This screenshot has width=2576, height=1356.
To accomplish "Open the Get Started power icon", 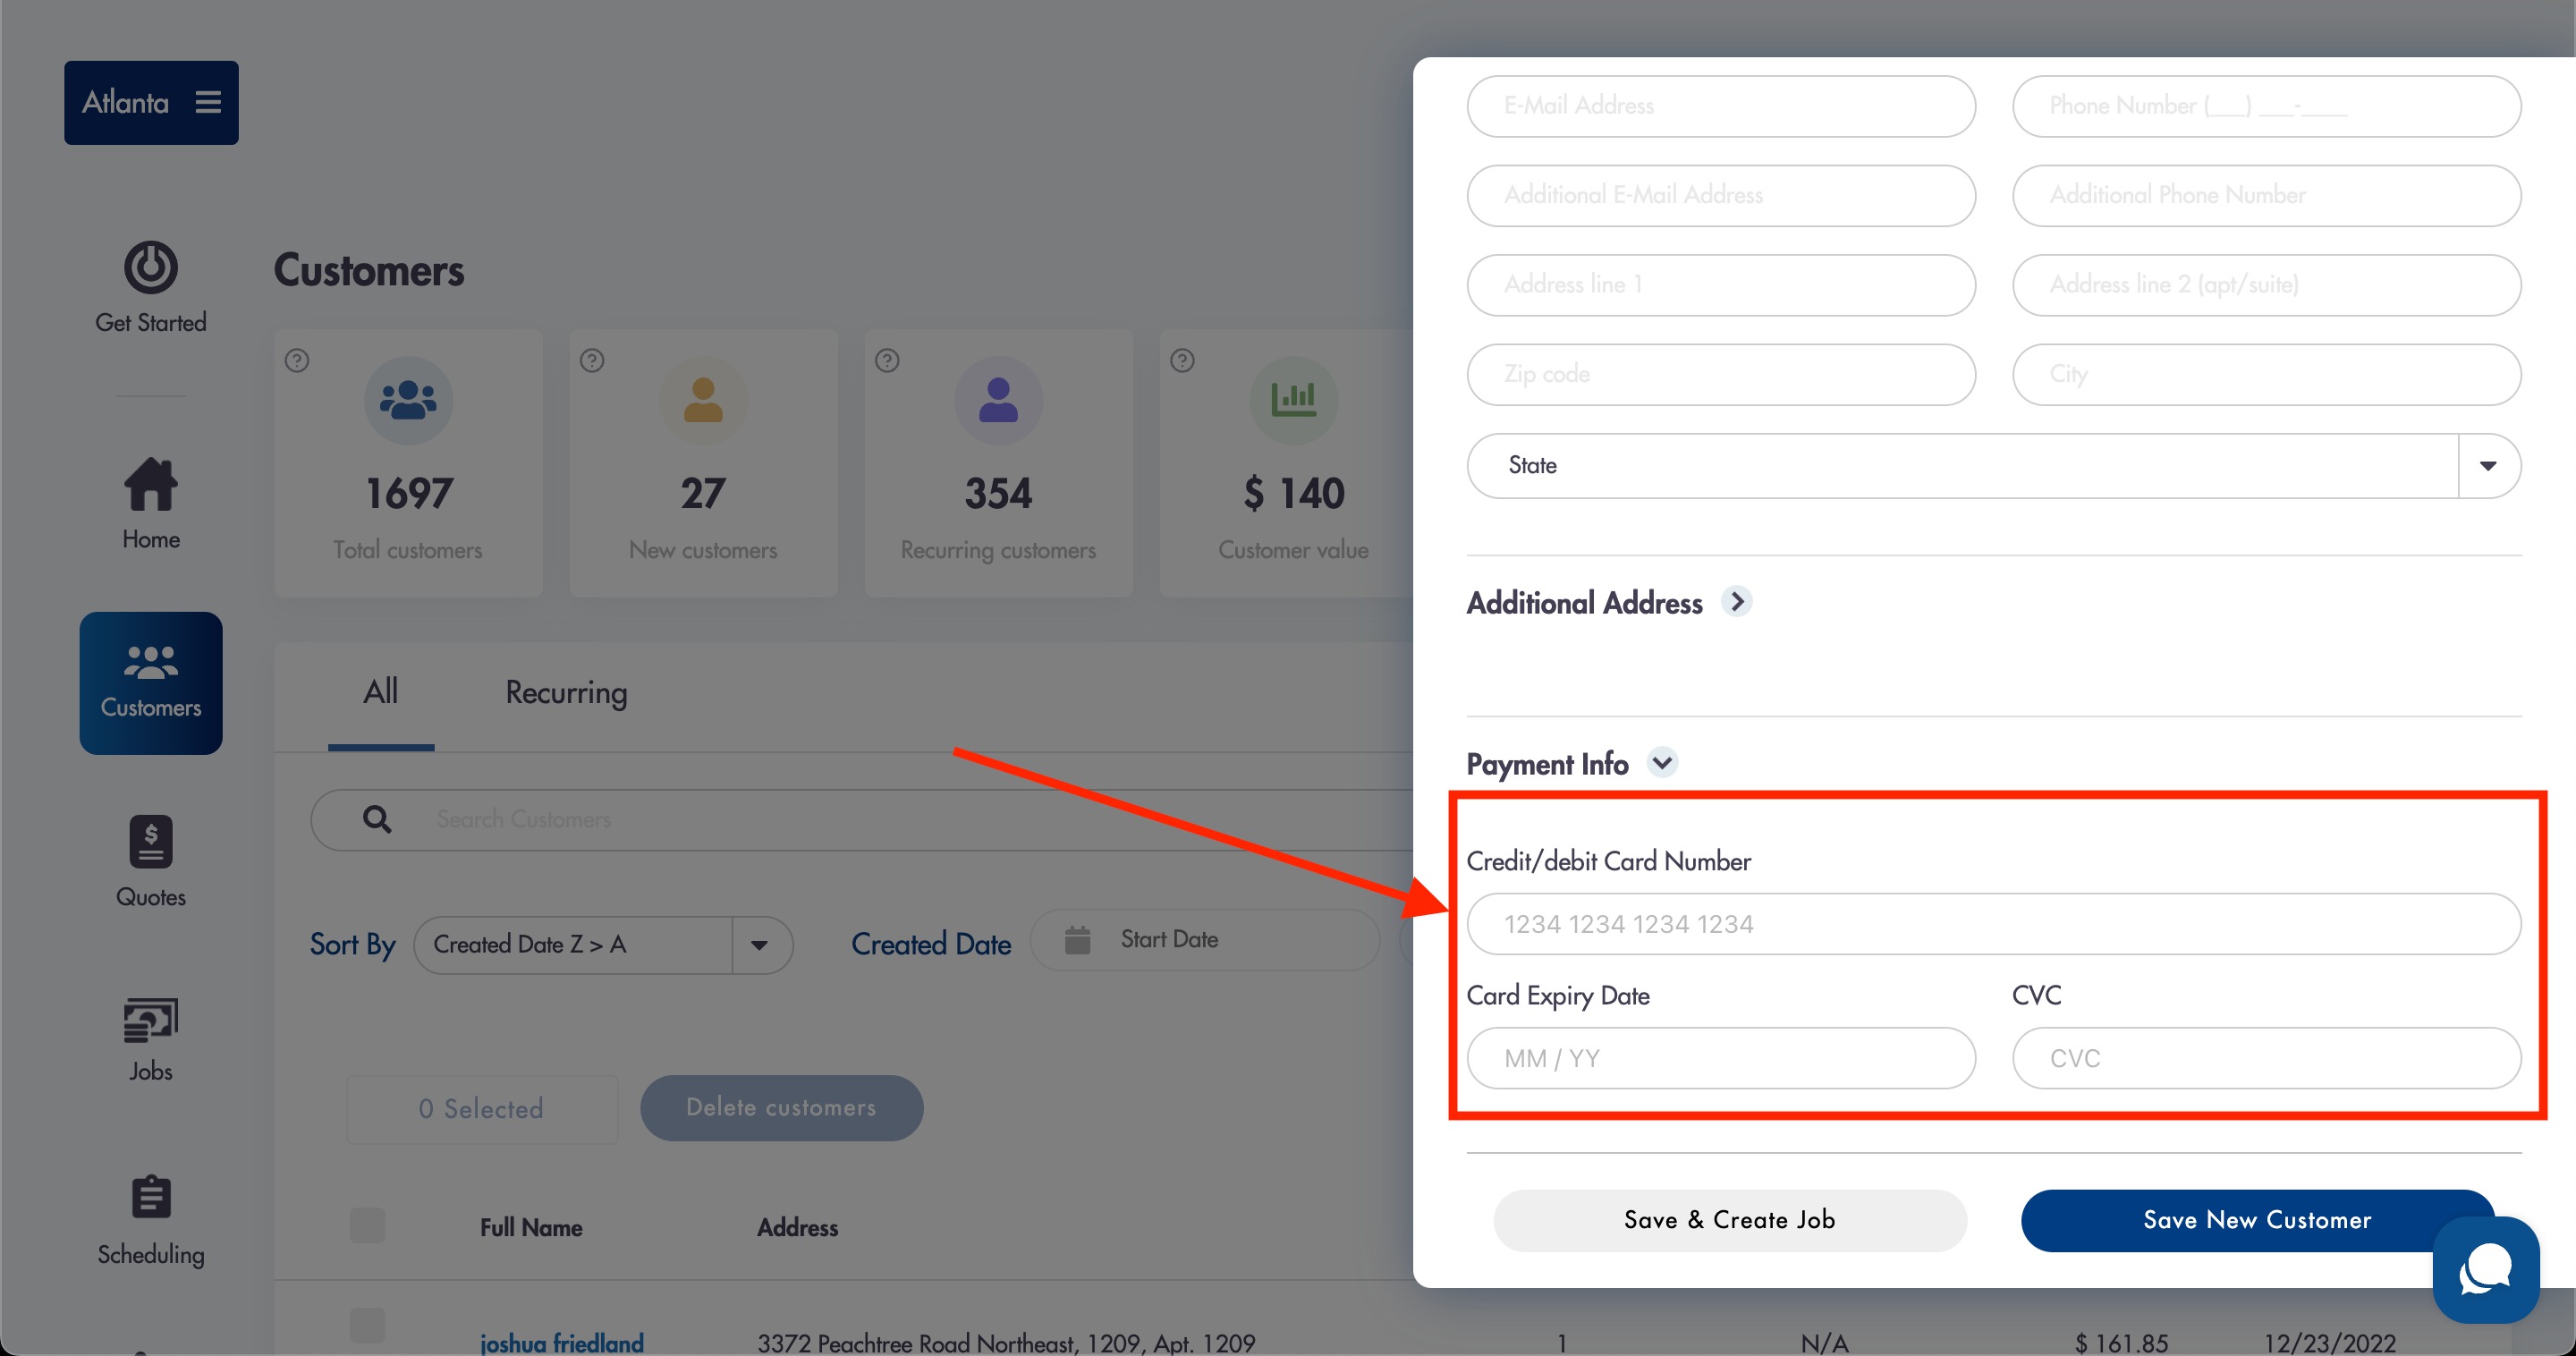I will (151, 267).
